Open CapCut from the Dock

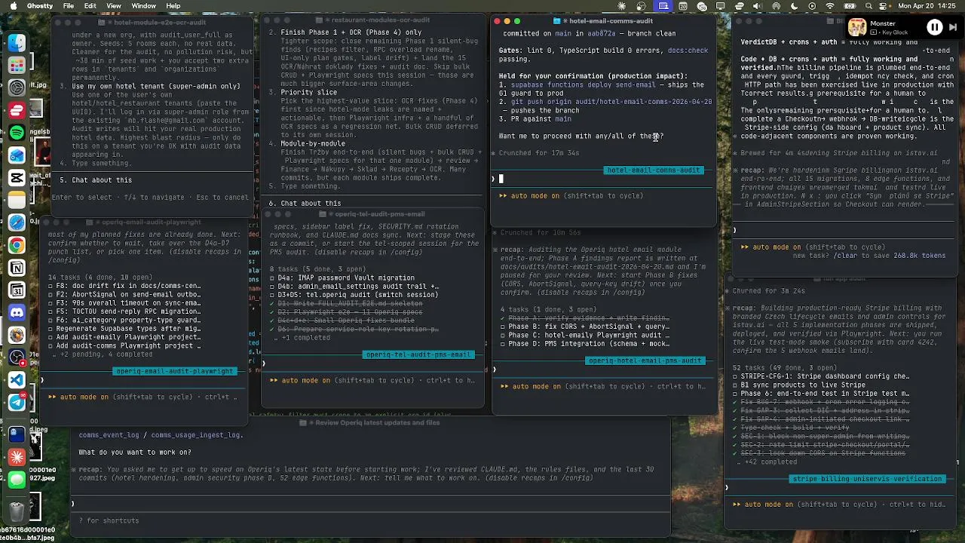[x=17, y=178]
